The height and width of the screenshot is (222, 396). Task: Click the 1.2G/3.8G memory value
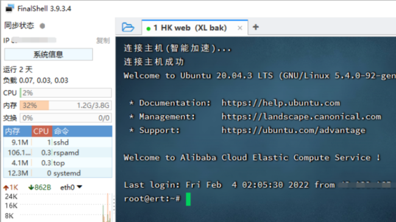pyautogui.click(x=93, y=105)
